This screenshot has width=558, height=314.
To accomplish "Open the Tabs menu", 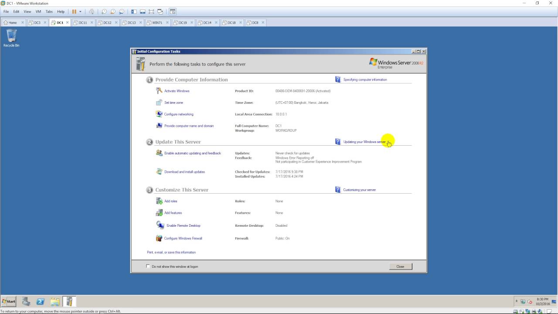I will 49,12.
